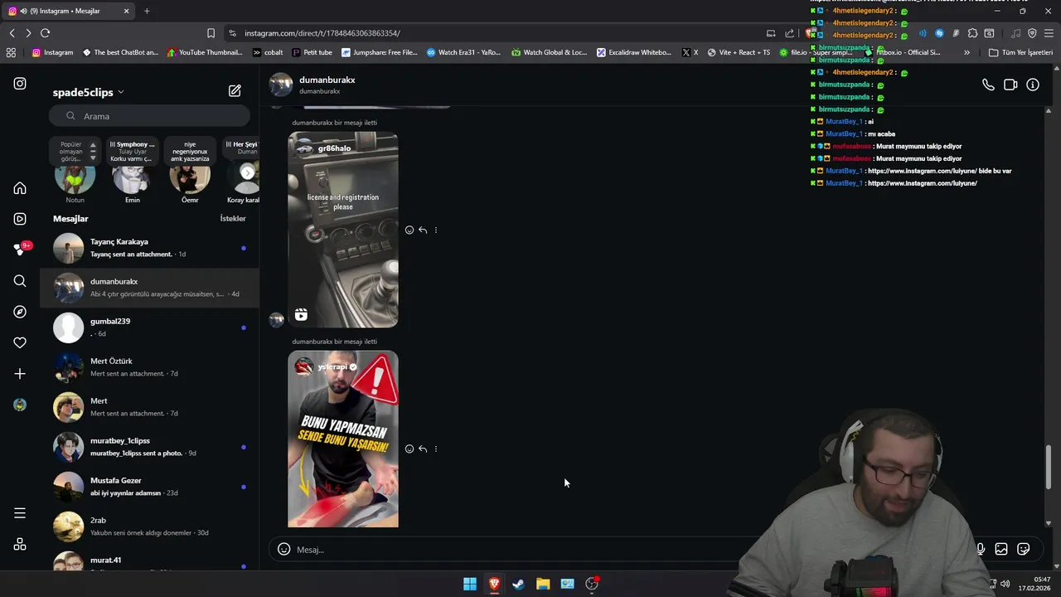This screenshot has width=1061, height=597.
Task: Attach a photo using the image icon
Action: 1001,549
